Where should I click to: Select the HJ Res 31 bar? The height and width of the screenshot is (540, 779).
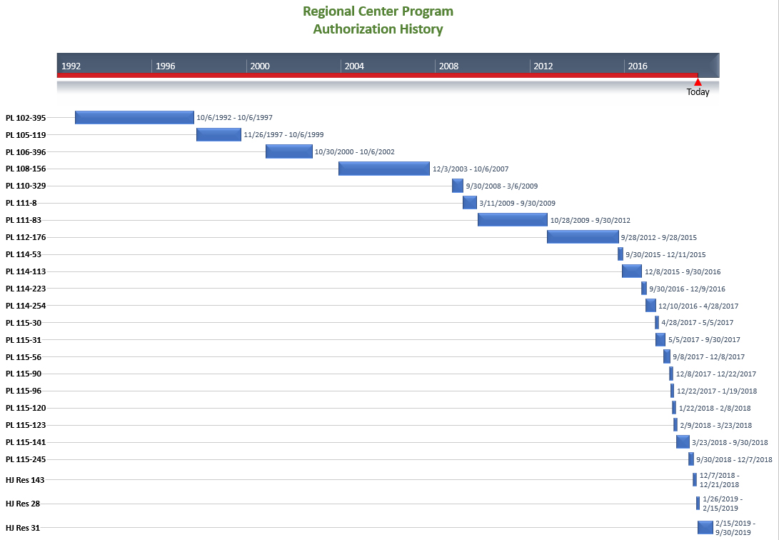click(705, 527)
